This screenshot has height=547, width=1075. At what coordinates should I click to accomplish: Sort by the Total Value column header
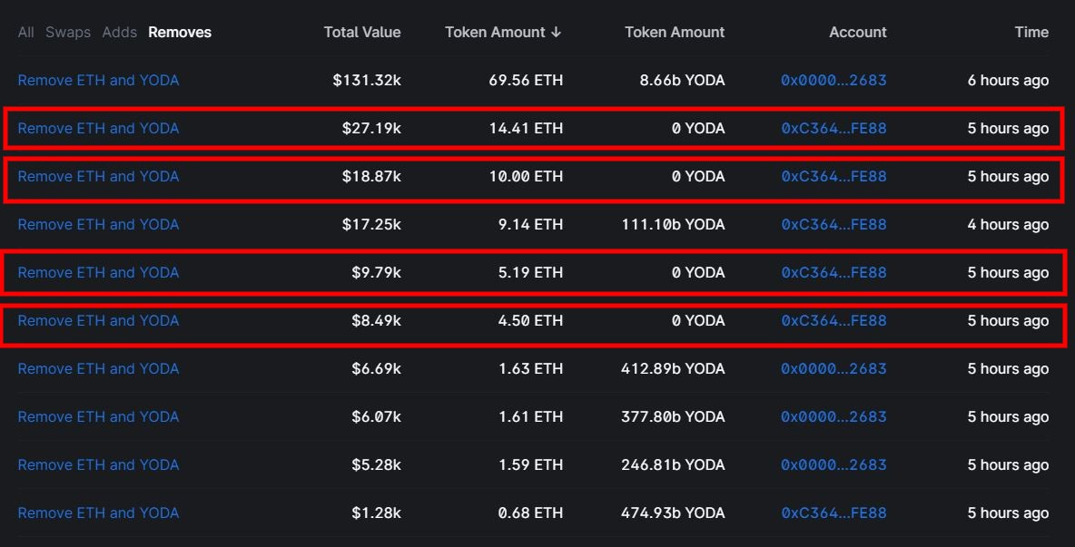pos(361,33)
